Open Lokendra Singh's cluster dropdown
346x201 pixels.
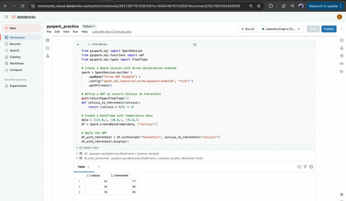click(x=281, y=29)
